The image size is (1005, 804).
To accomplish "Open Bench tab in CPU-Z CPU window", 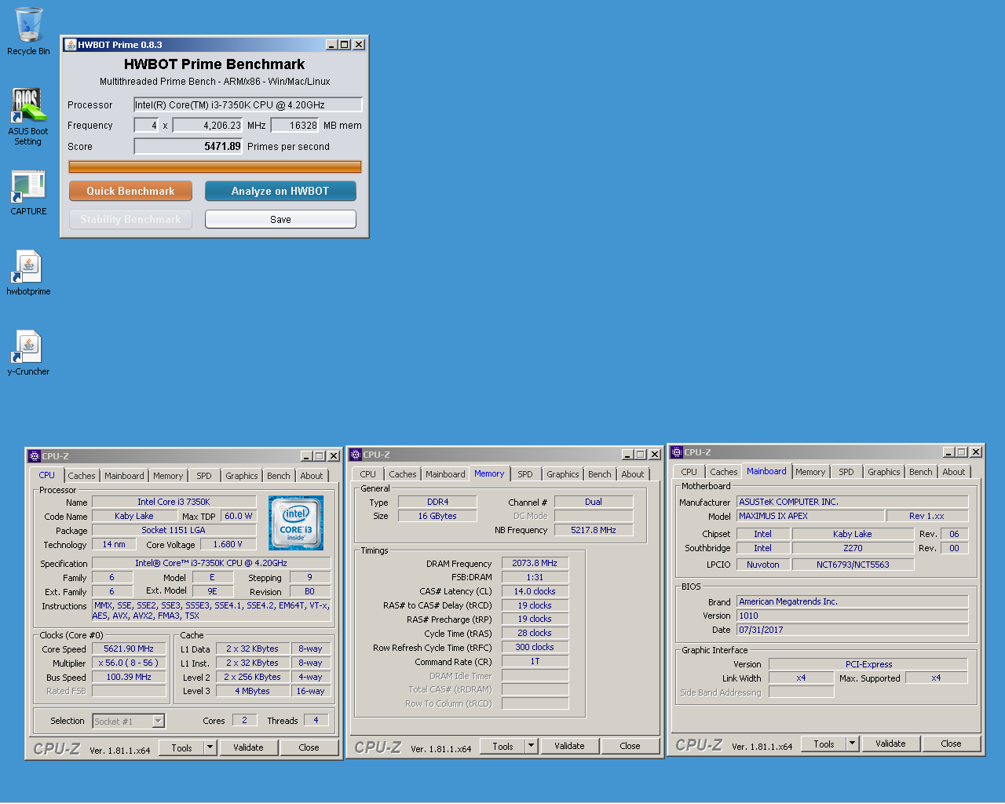I will (x=278, y=476).
